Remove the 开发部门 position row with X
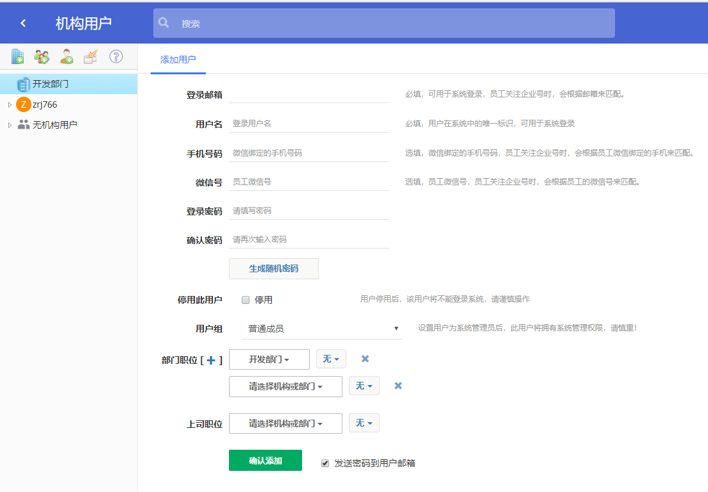This screenshot has height=492, width=708. point(365,359)
